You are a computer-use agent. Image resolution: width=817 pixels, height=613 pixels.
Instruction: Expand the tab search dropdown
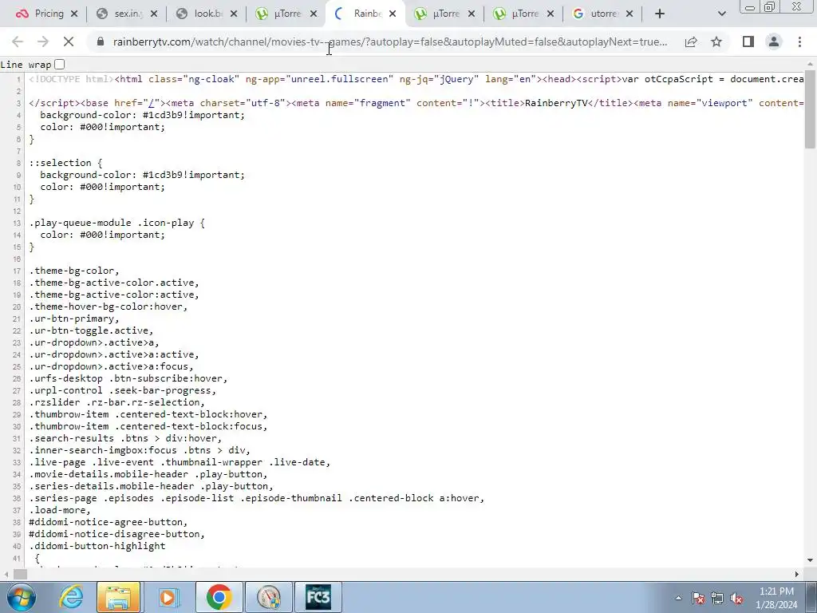(721, 14)
